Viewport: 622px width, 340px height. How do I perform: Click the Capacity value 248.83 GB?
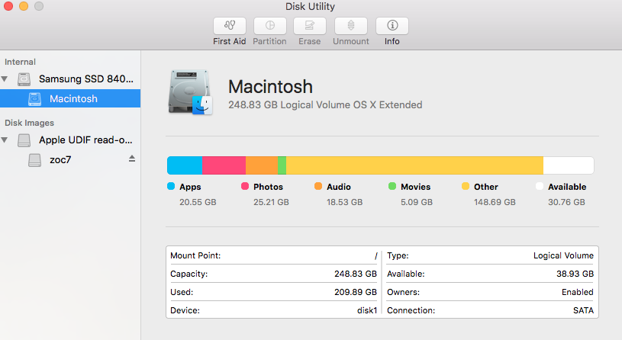click(x=356, y=274)
